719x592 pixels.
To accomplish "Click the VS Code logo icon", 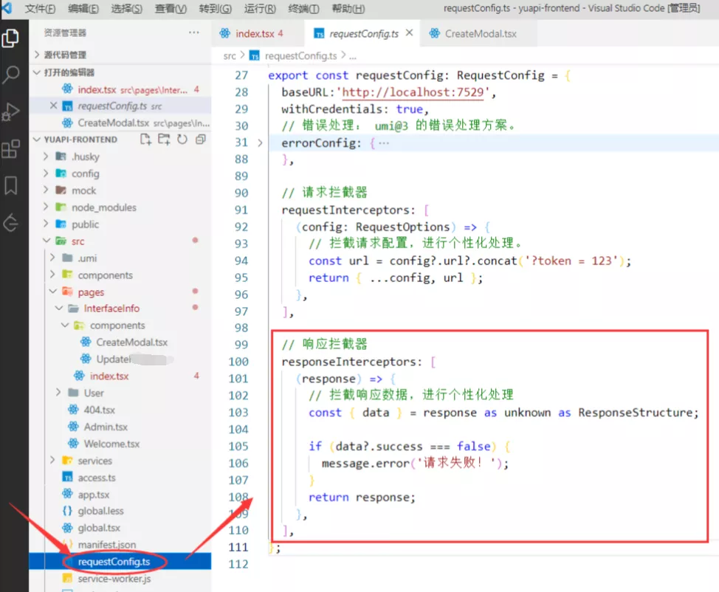I will pyautogui.click(x=7, y=8).
